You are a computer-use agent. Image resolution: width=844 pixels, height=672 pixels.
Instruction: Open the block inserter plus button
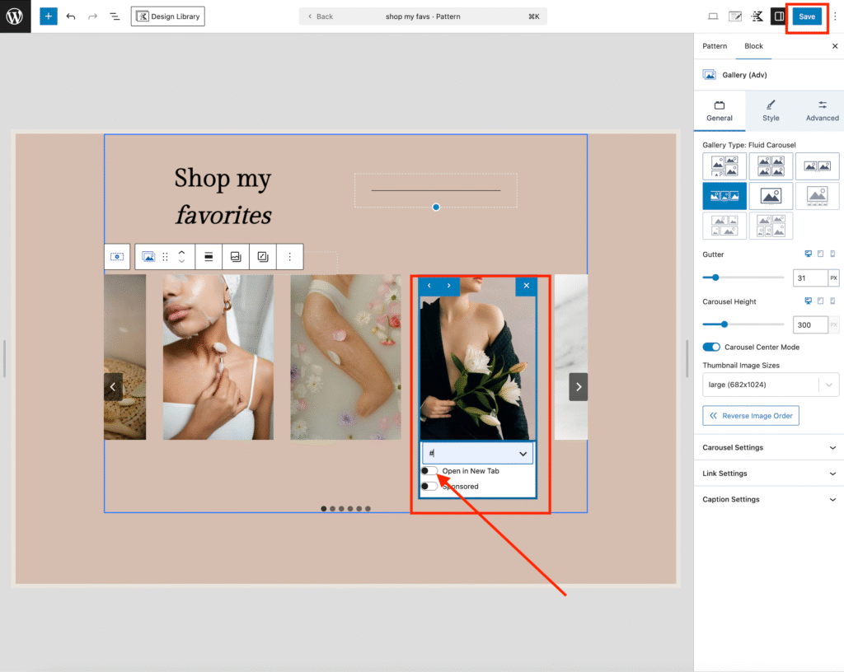point(49,16)
